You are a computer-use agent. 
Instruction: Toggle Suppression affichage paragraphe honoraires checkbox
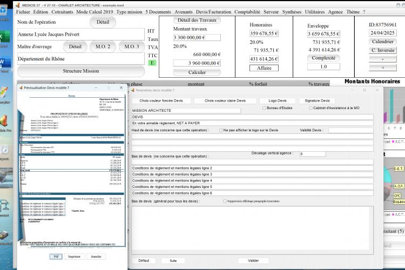click(225, 201)
